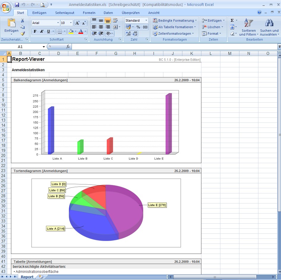Insert a new worksheet tab
This screenshot has height=280, width=281.
(x=41, y=277)
